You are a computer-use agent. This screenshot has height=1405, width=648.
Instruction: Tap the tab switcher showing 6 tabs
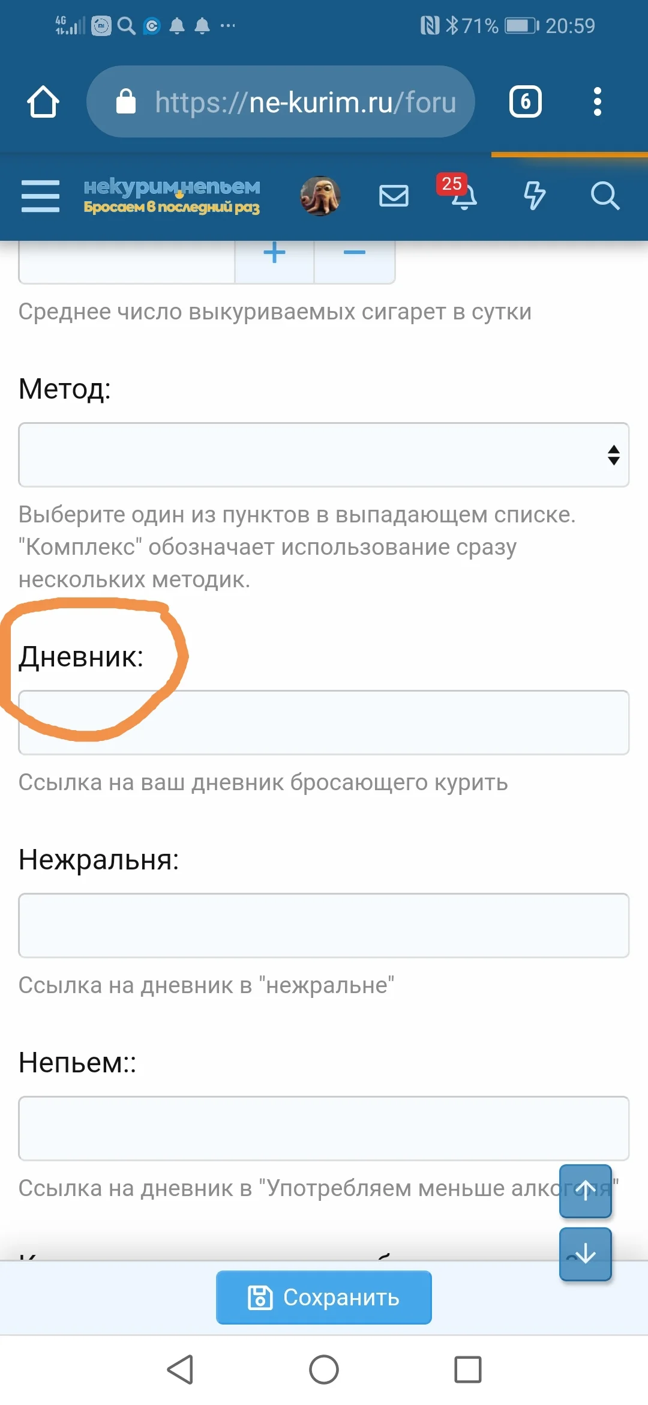tap(525, 101)
